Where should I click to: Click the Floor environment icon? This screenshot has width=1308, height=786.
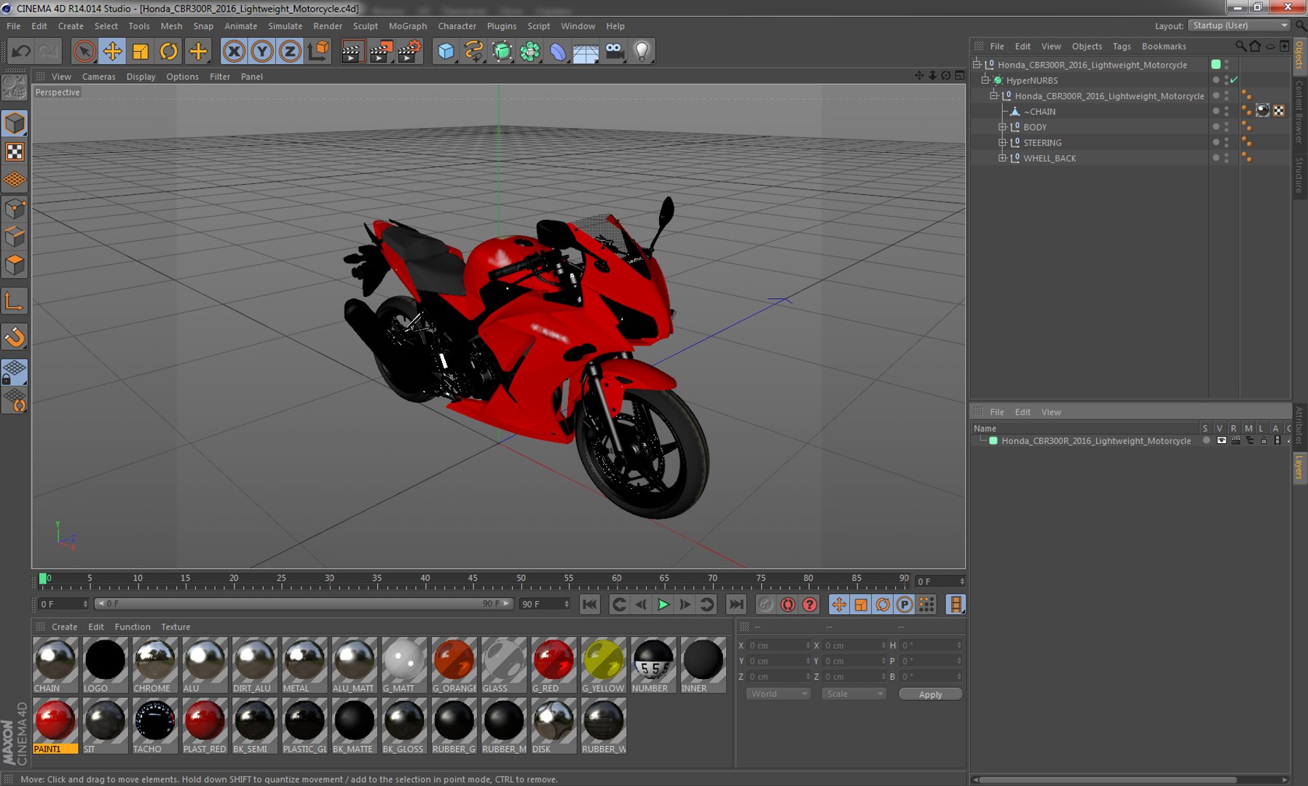pyautogui.click(x=586, y=51)
